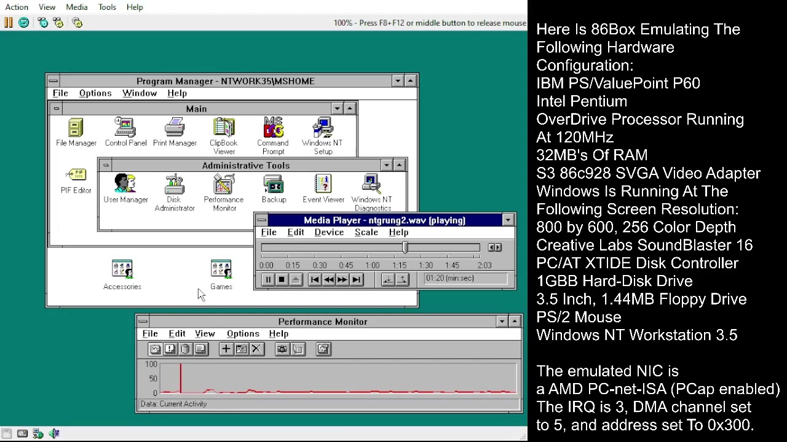Click Mark Out selection end button
This screenshot has width=787, height=442.
pyautogui.click(x=402, y=280)
